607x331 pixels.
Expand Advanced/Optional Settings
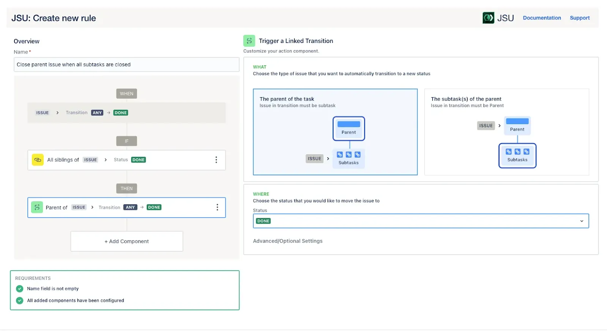[288, 241]
